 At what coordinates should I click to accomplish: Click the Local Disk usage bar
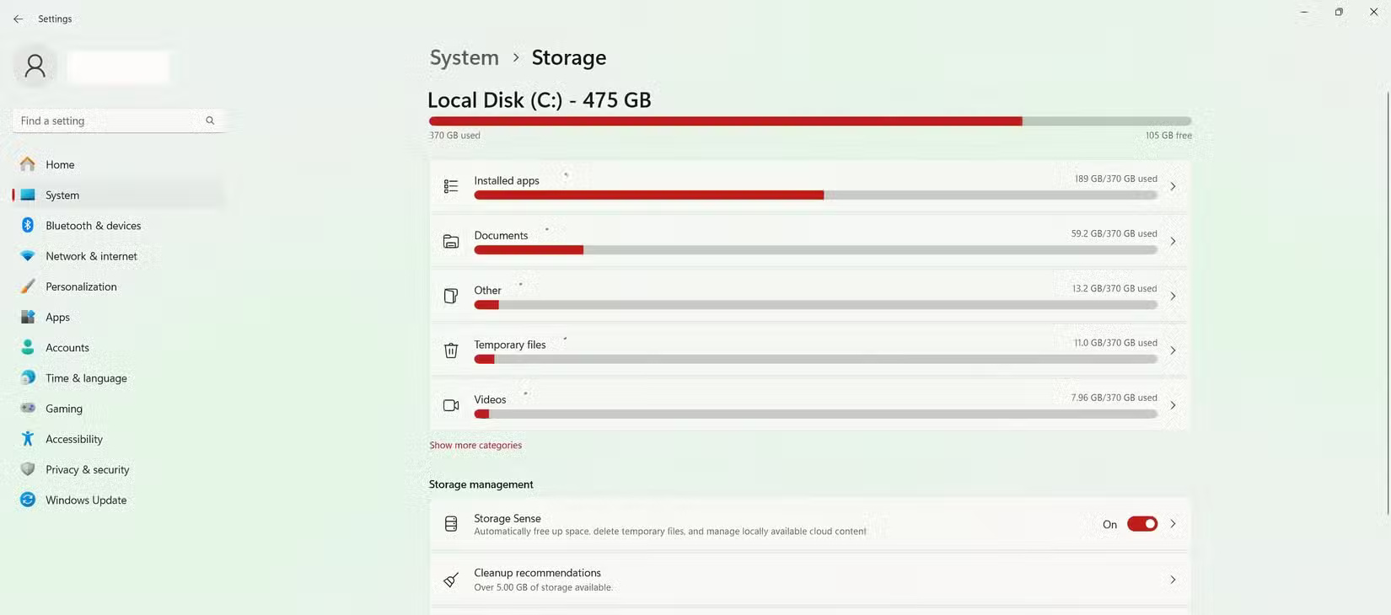tap(809, 120)
